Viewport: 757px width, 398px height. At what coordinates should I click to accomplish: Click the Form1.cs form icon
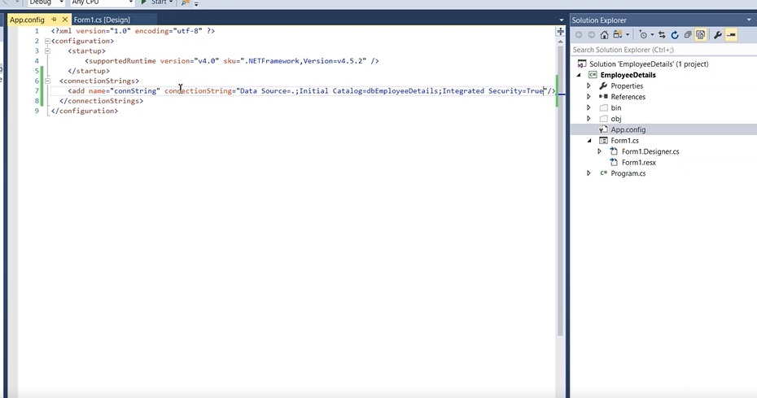[603, 141]
